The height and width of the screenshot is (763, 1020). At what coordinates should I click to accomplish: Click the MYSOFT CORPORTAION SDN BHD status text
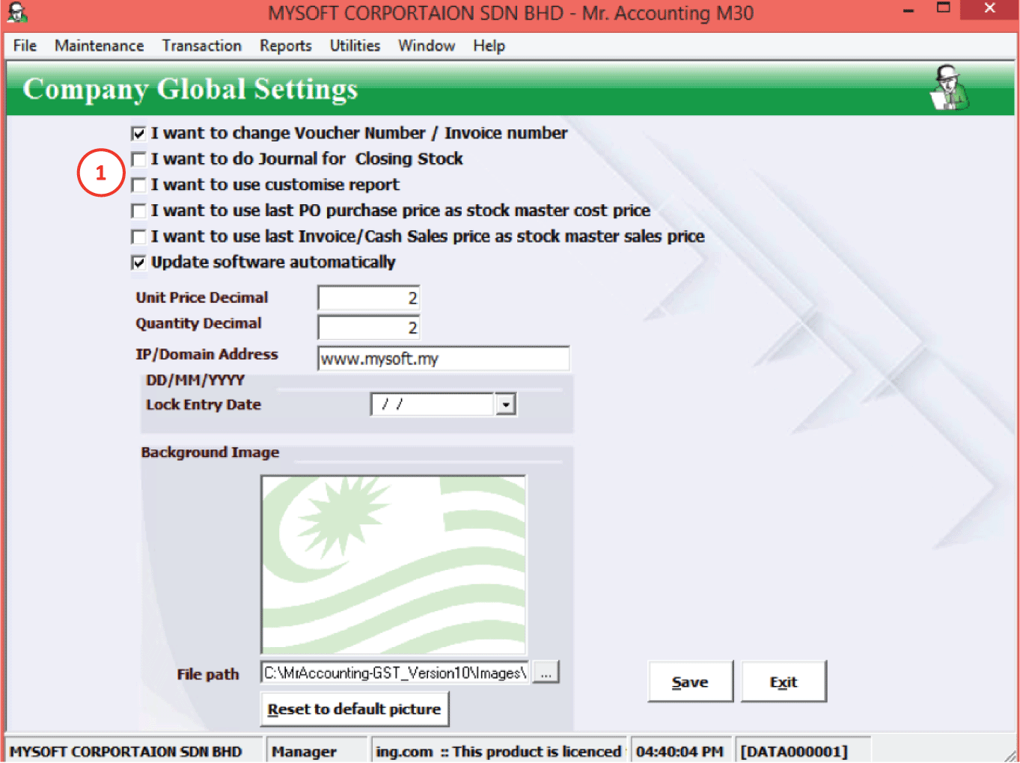126,751
